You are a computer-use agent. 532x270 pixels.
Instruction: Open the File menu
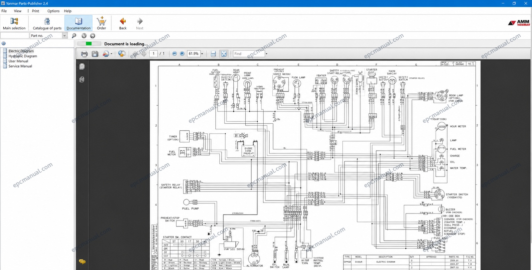(4, 11)
